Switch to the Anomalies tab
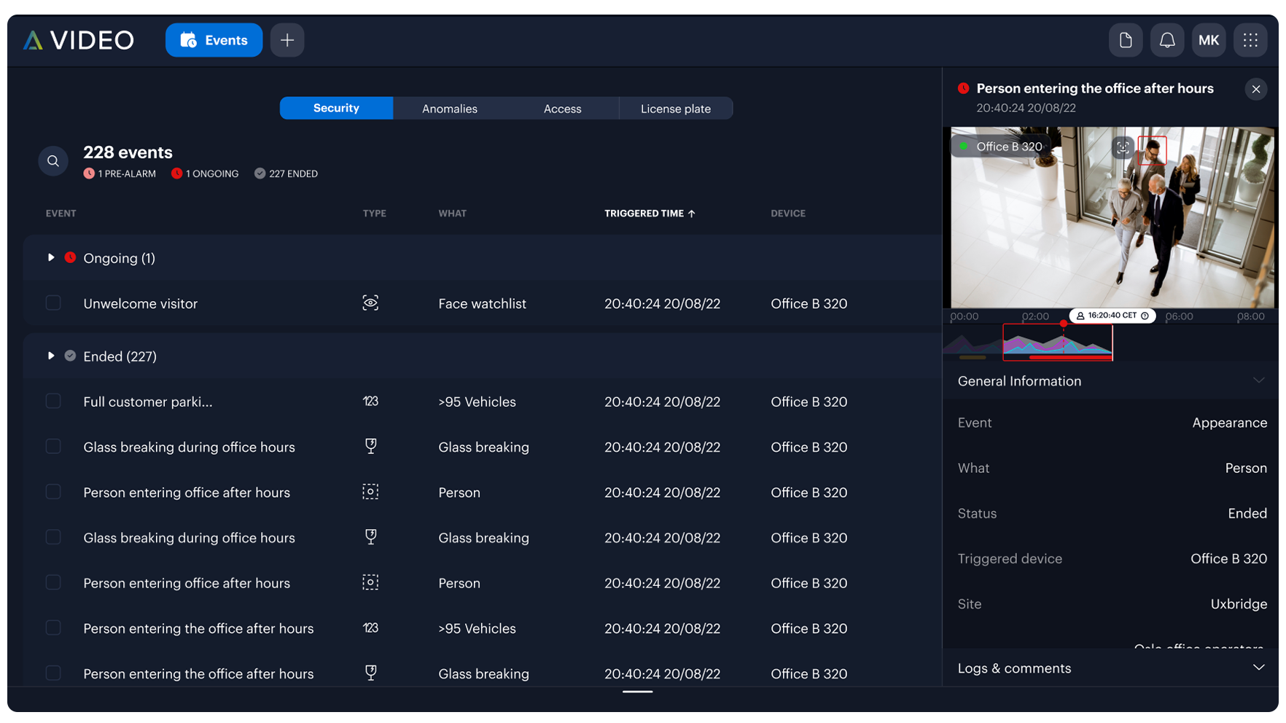 450,109
